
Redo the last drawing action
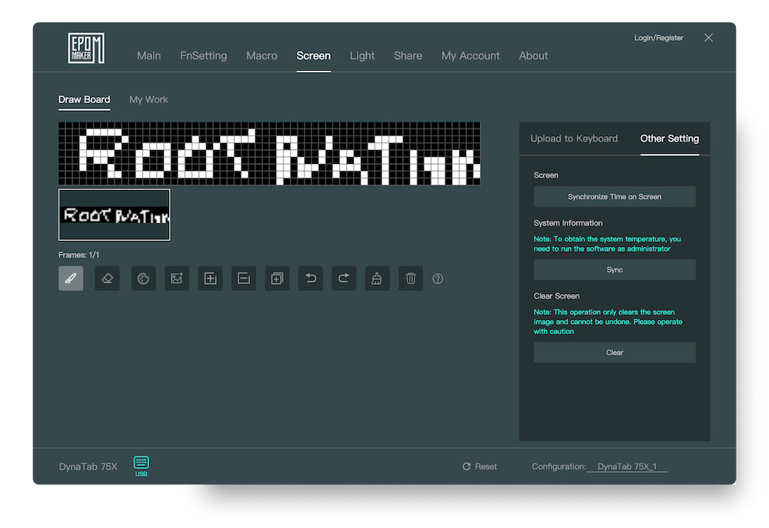(344, 279)
